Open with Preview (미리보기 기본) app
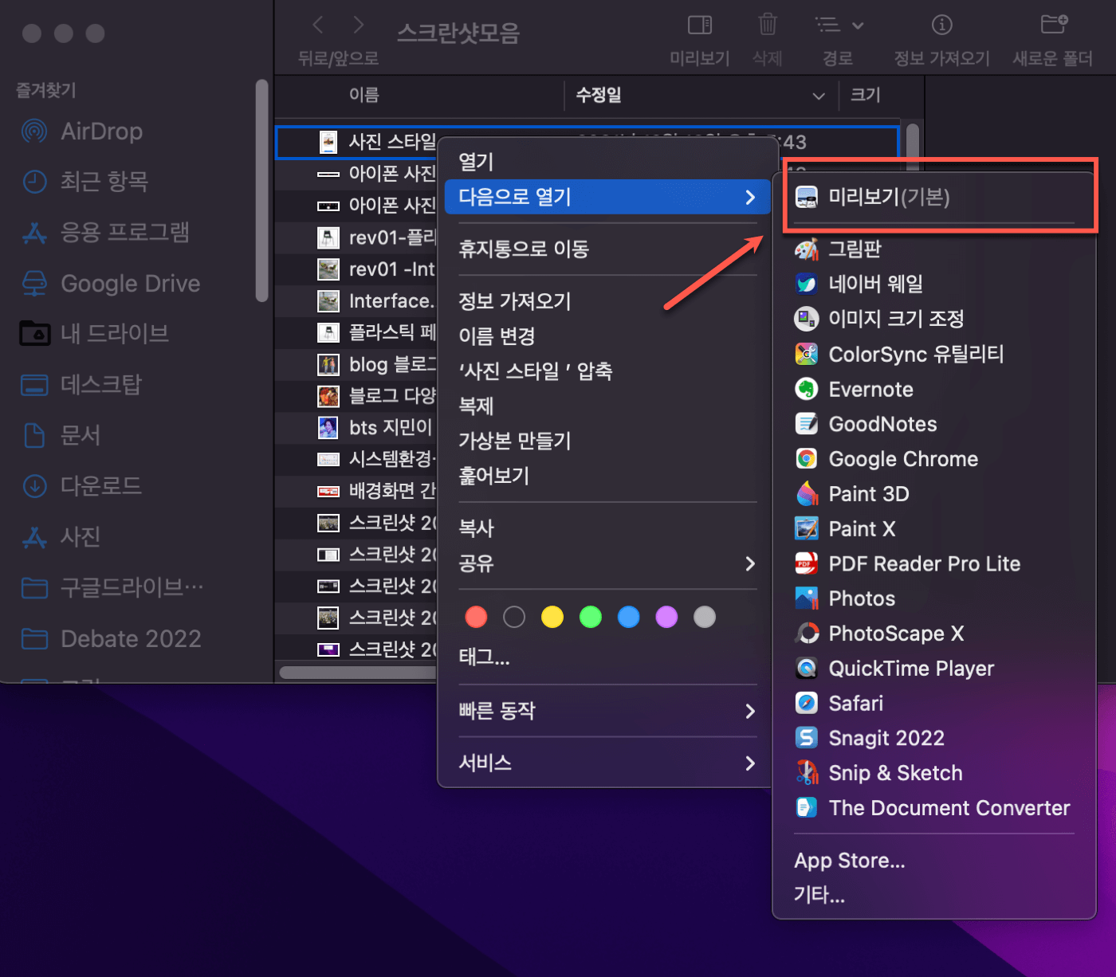 (x=934, y=197)
